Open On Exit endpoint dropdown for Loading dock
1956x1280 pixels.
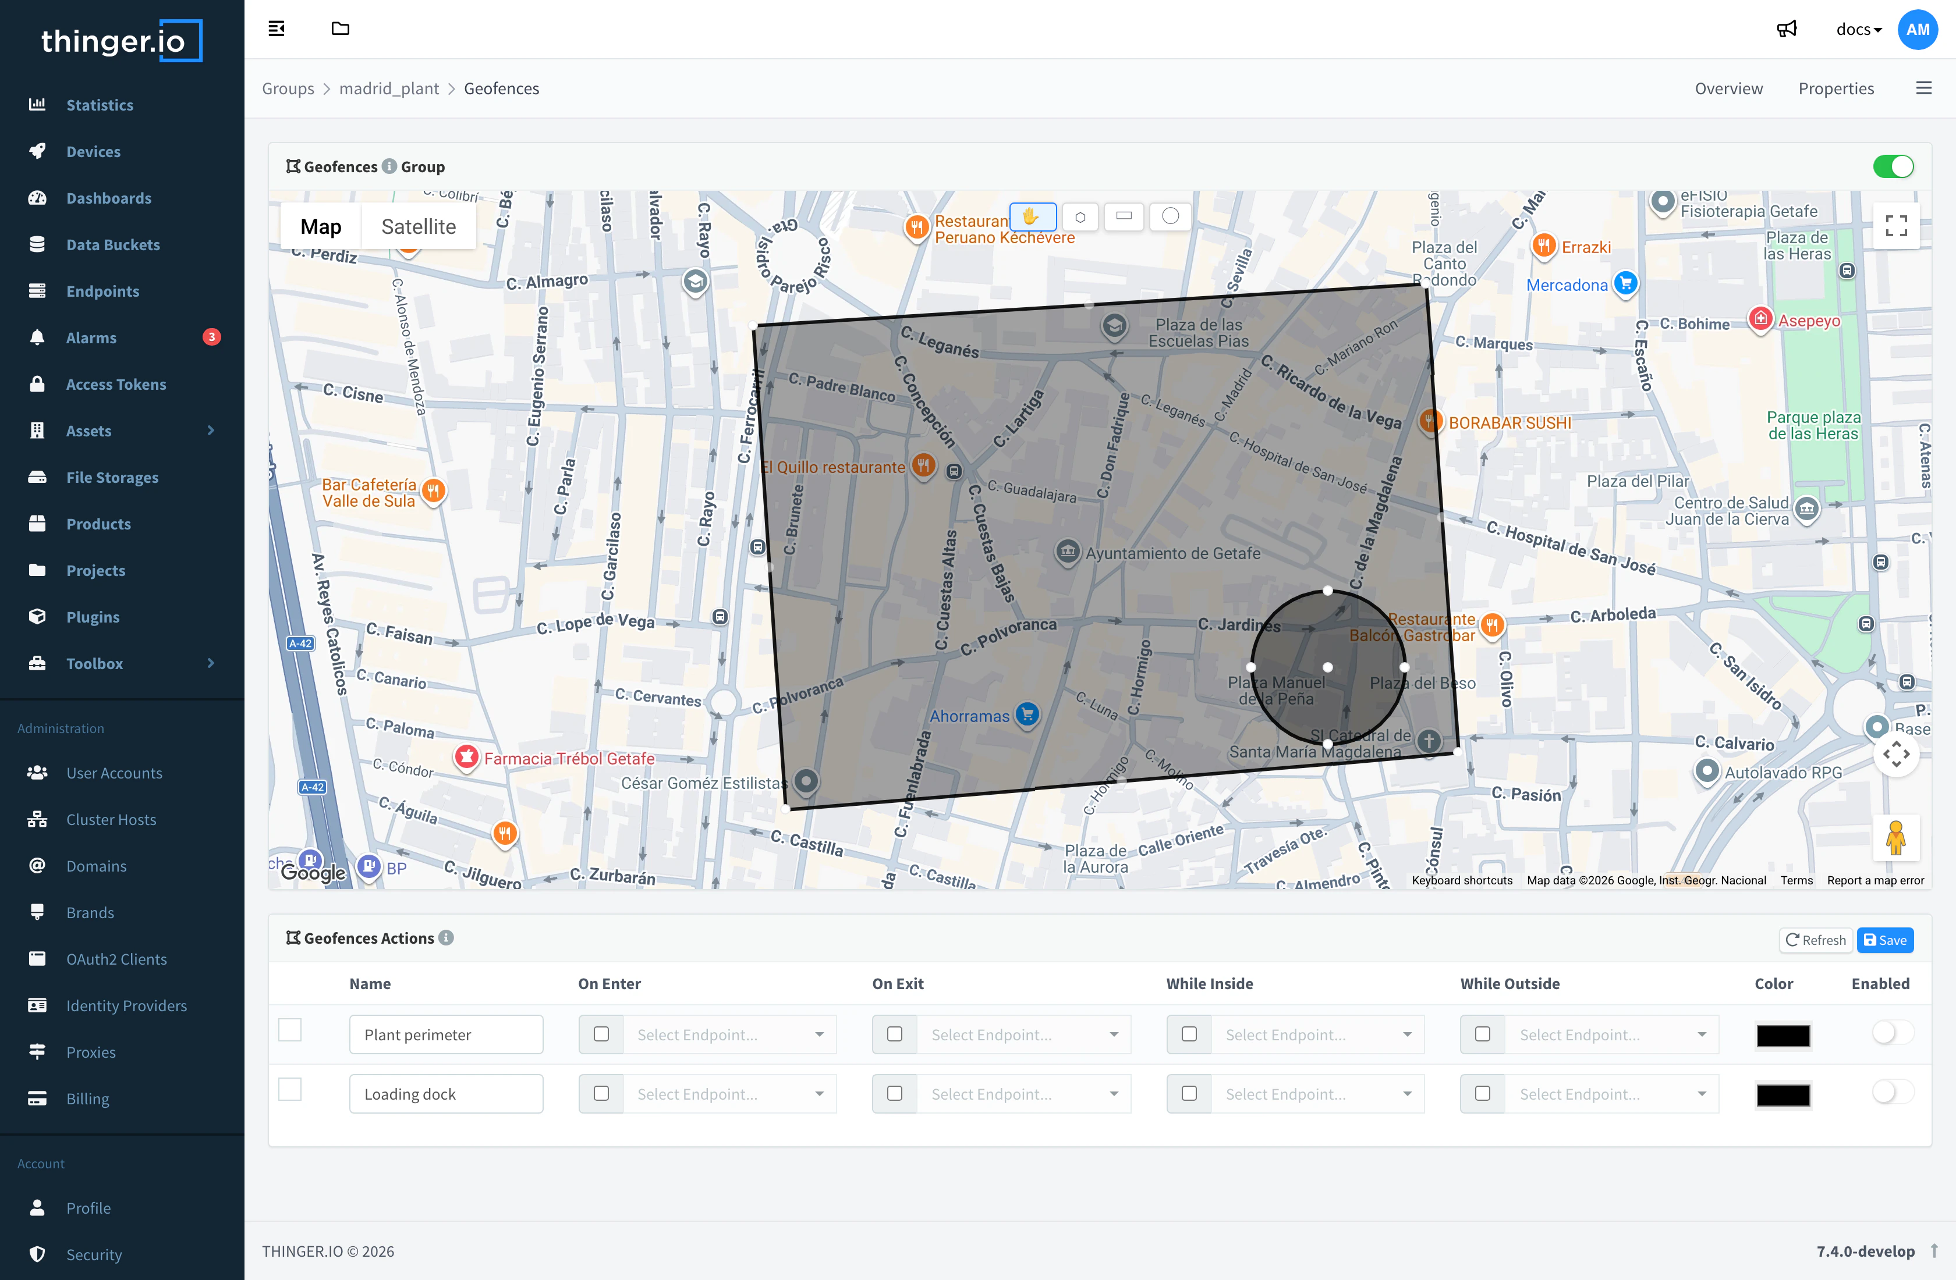tap(1024, 1093)
